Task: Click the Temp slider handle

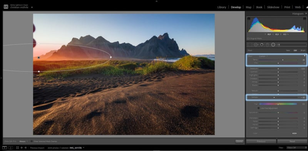Action: pyautogui.click(x=283, y=60)
